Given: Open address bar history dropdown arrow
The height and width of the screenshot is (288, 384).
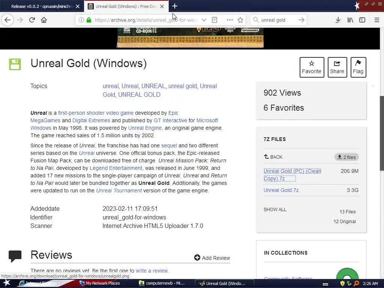Looking at the screenshot, I should [204, 20].
